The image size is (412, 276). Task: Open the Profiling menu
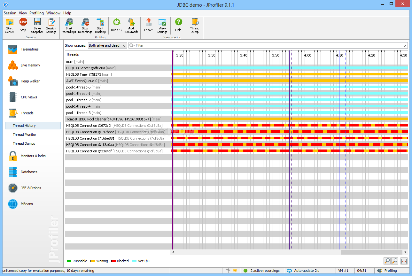coord(36,13)
